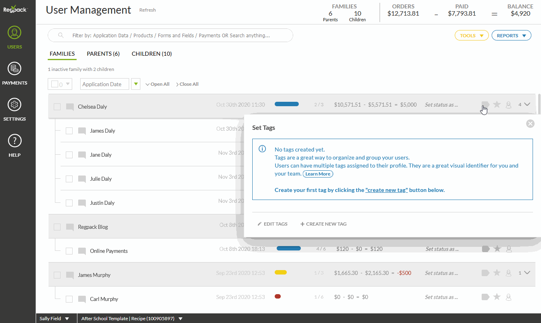
Task: Click the tag icon on James Murphy row
Action: pyautogui.click(x=485, y=273)
